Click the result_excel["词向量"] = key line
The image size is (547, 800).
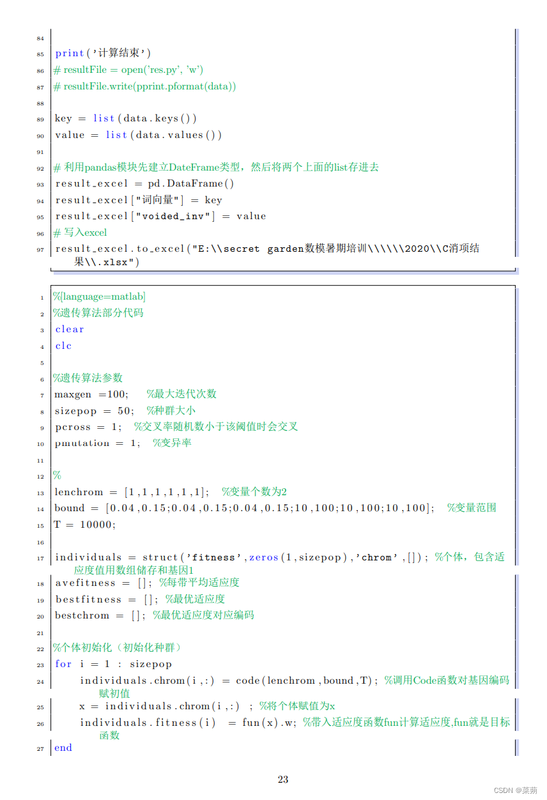point(139,200)
